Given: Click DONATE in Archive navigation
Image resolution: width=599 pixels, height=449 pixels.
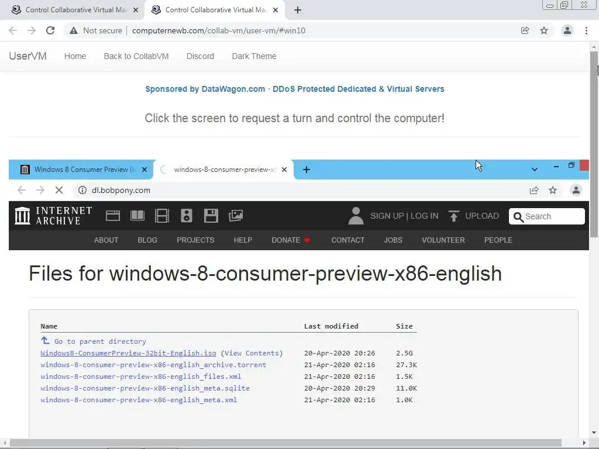Looking at the screenshot, I should click(x=291, y=240).
